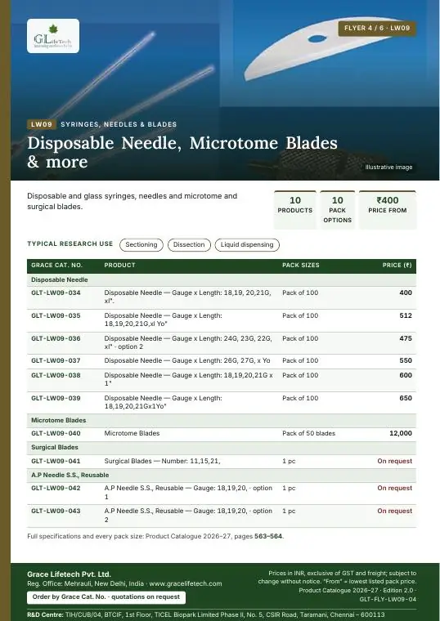Click the SYRINGES, NEEDLES & BLADES label
Screen dimensions: 440x621
119,124
